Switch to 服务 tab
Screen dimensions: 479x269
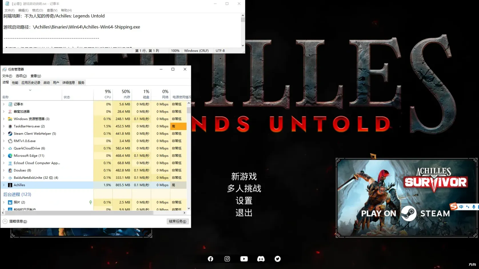click(81, 83)
